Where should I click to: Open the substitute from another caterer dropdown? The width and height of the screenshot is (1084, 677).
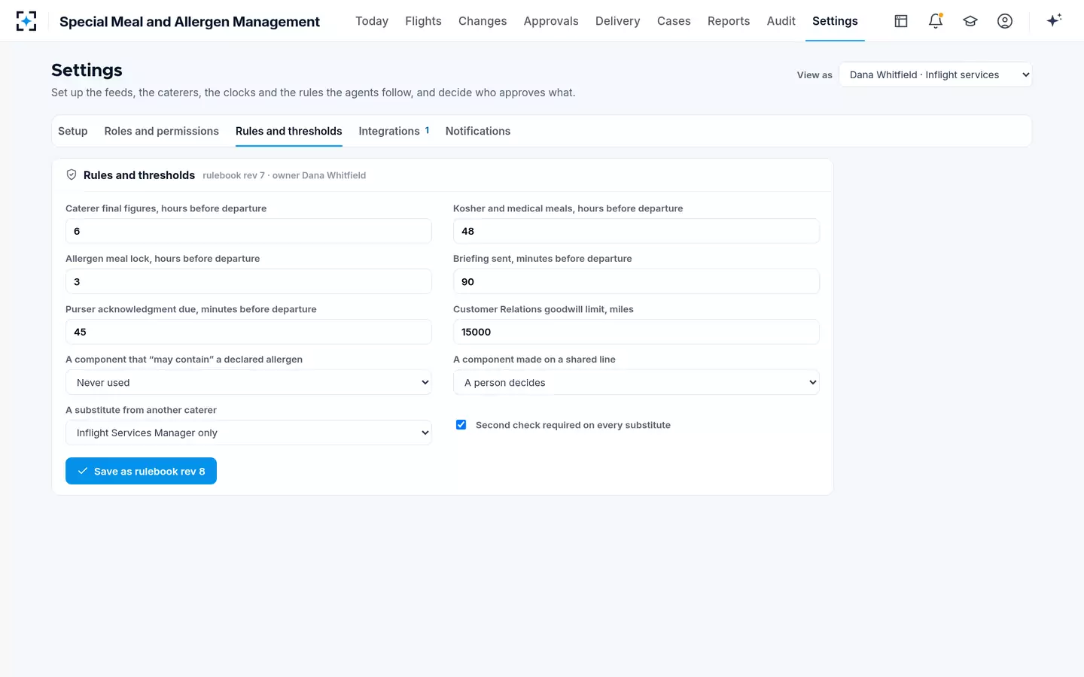248,433
